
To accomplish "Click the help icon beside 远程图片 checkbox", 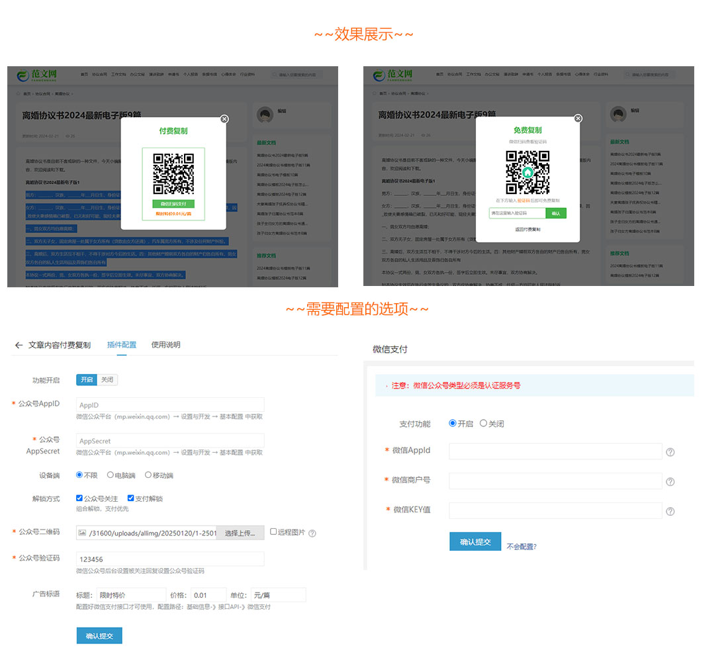I will 313,532.
